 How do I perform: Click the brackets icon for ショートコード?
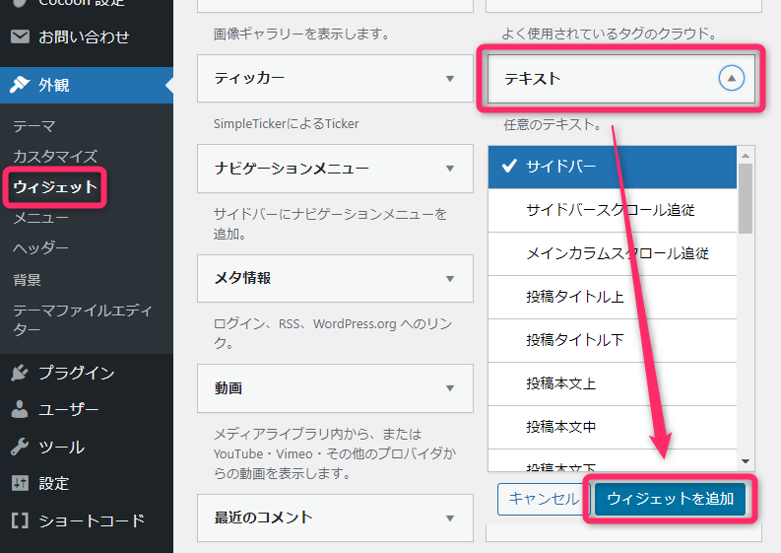(20, 520)
